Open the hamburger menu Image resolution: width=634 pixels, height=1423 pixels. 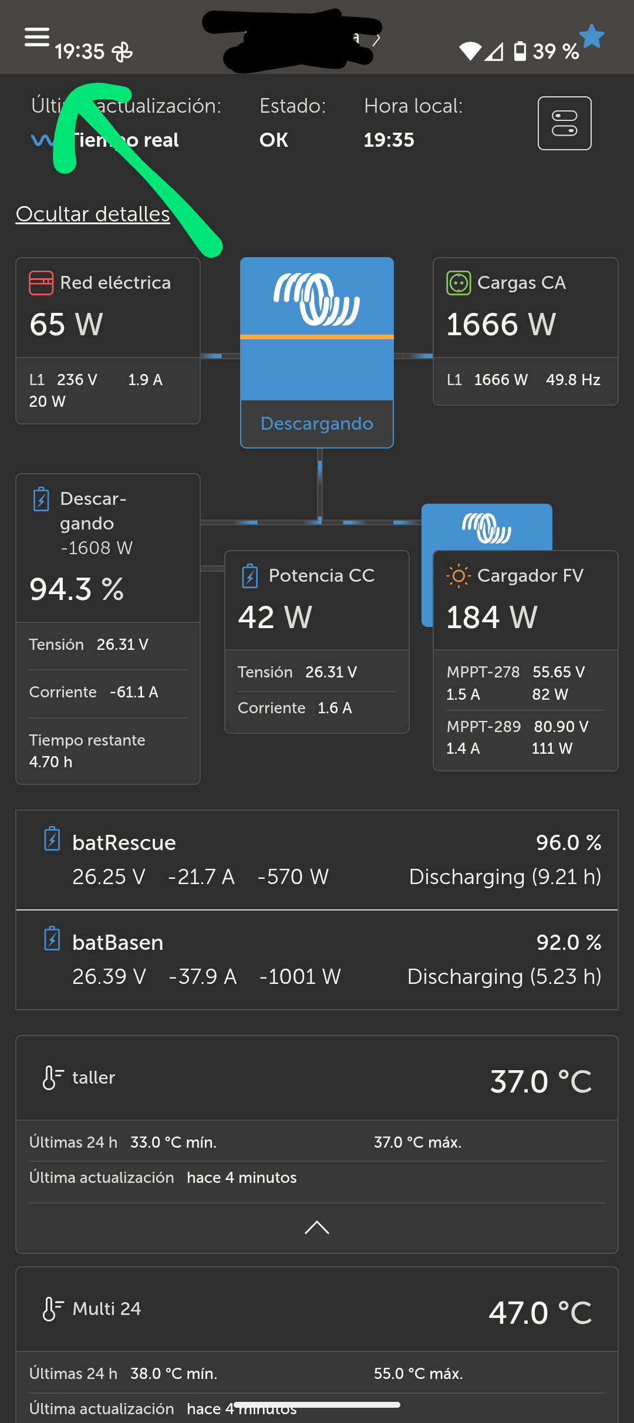coord(36,37)
